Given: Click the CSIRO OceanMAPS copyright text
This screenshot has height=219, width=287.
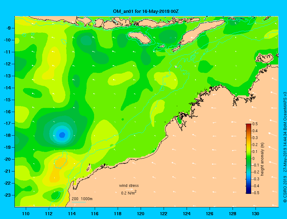Looking at the screenshot, I should 284,147.
